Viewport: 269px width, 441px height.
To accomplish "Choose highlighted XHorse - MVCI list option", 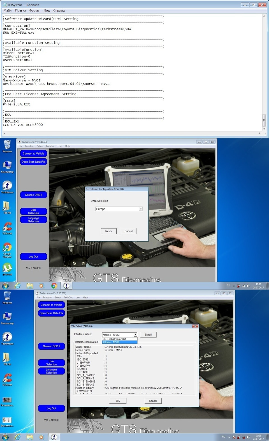I will click(x=120, y=342).
